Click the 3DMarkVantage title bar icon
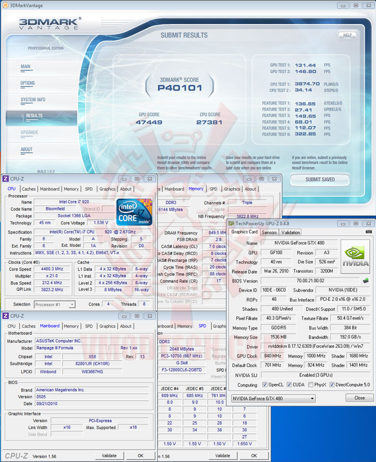The image size is (376, 462). [5, 5]
